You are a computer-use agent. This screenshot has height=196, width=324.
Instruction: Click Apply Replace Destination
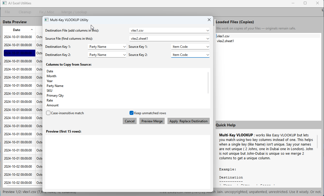(188, 121)
